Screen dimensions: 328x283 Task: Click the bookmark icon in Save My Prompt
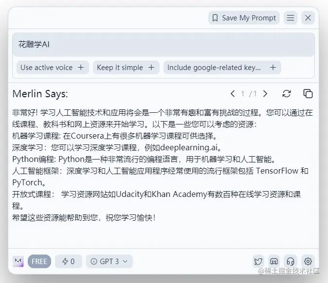(215, 18)
